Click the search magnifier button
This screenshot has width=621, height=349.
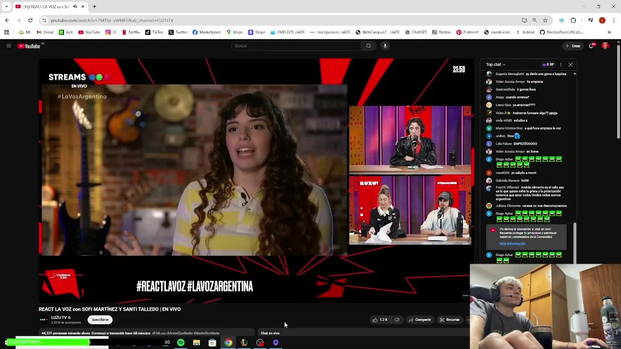point(369,46)
